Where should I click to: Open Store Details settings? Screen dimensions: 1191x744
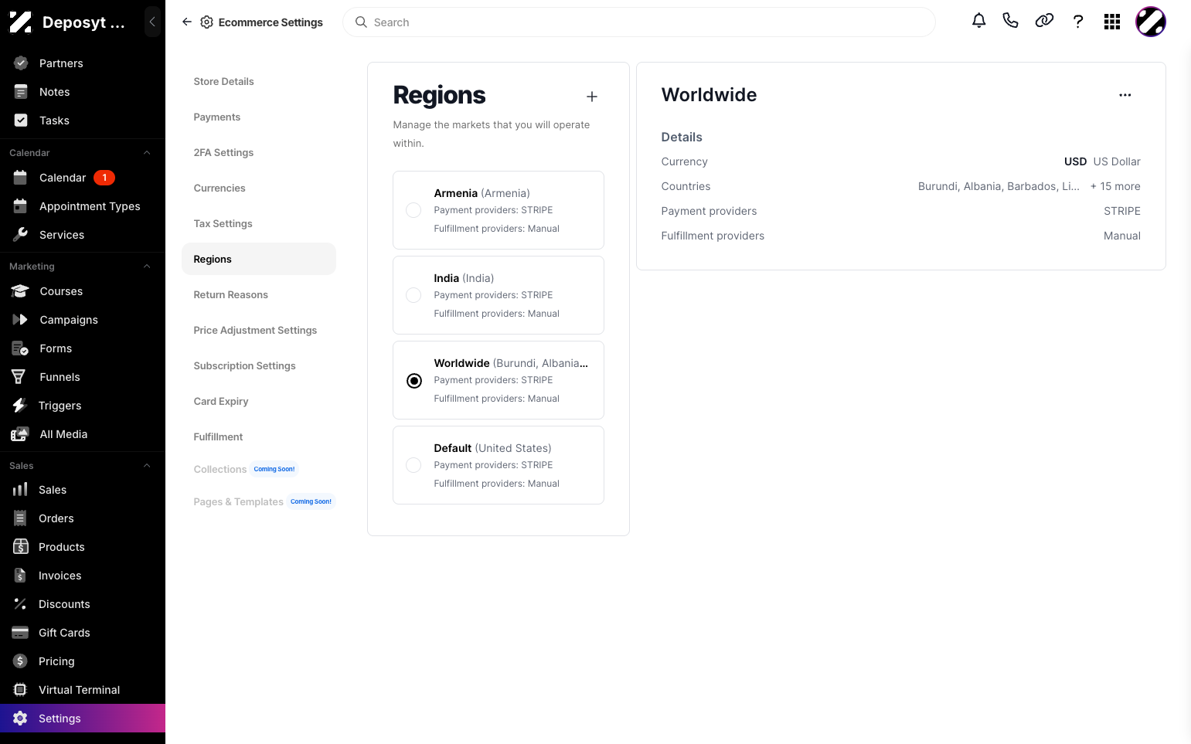tap(223, 82)
